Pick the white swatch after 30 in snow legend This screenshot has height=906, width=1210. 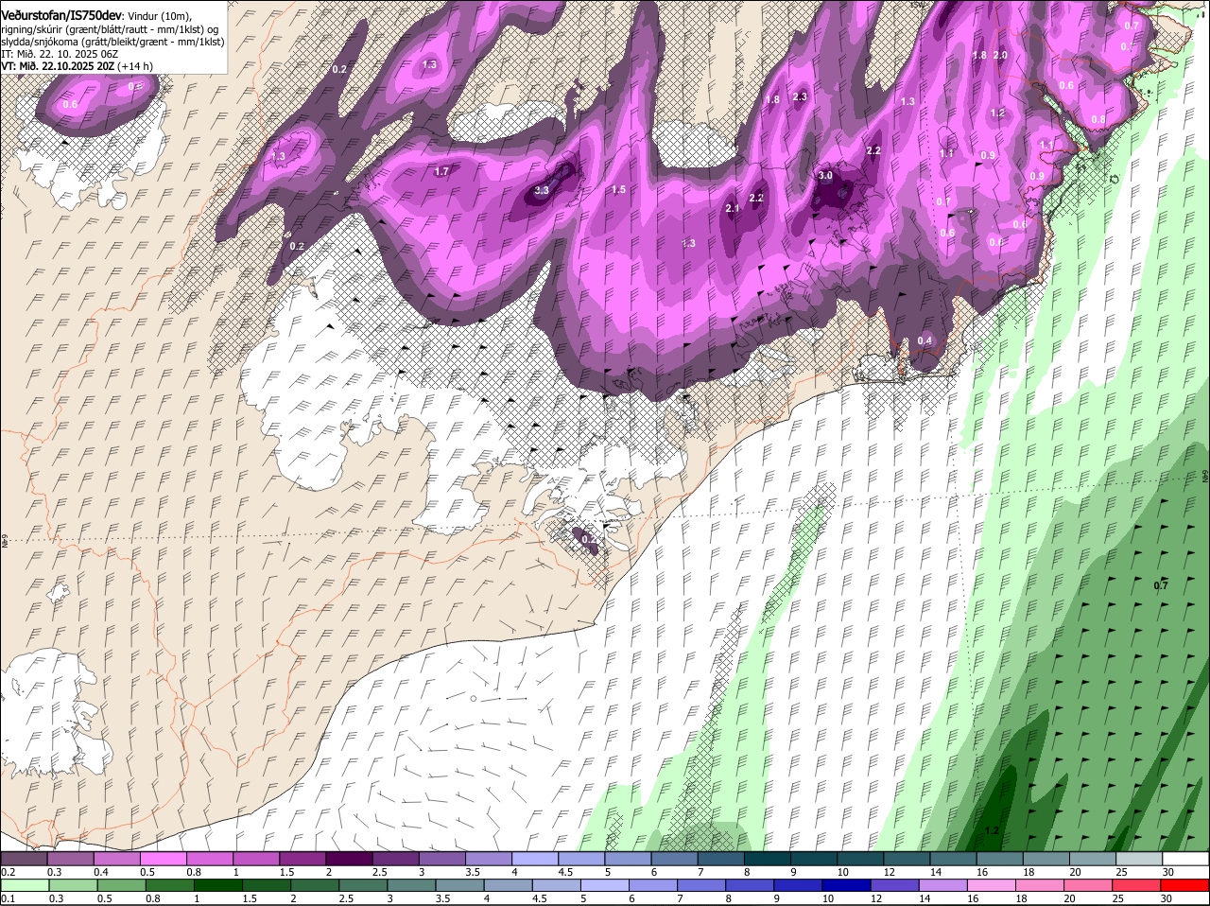[x=1186, y=859]
